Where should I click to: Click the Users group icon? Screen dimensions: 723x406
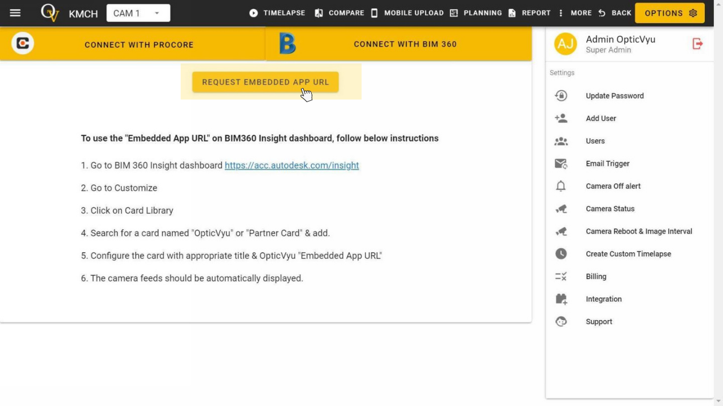point(561,141)
